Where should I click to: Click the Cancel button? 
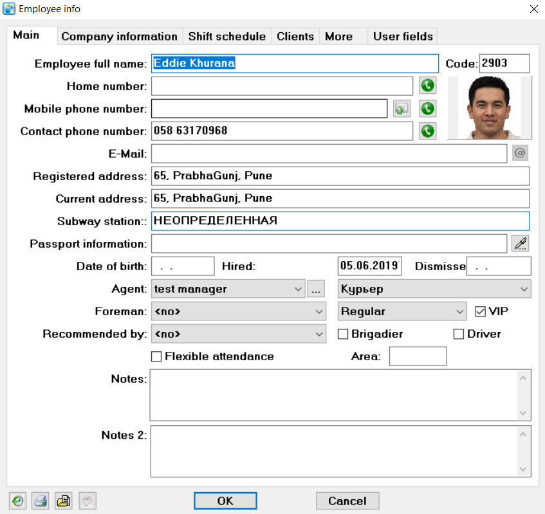(347, 500)
